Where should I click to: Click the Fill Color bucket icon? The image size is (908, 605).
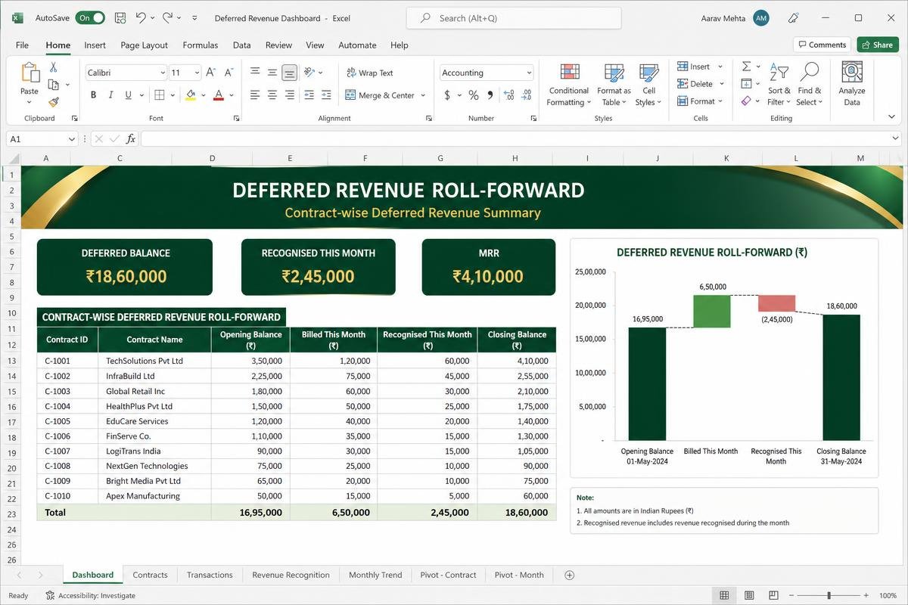(190, 95)
